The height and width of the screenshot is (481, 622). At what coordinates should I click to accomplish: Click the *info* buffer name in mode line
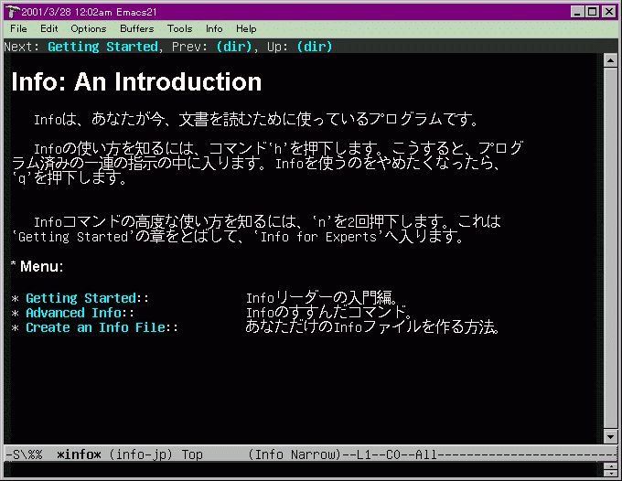[79, 454]
